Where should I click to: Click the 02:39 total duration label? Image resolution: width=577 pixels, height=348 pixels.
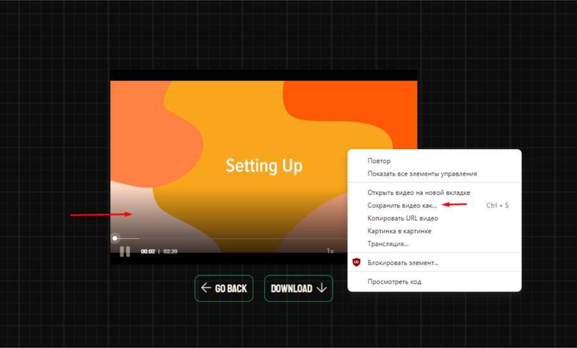pos(170,252)
